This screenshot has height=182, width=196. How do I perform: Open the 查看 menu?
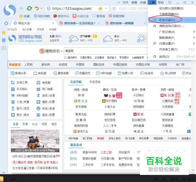point(134,3)
